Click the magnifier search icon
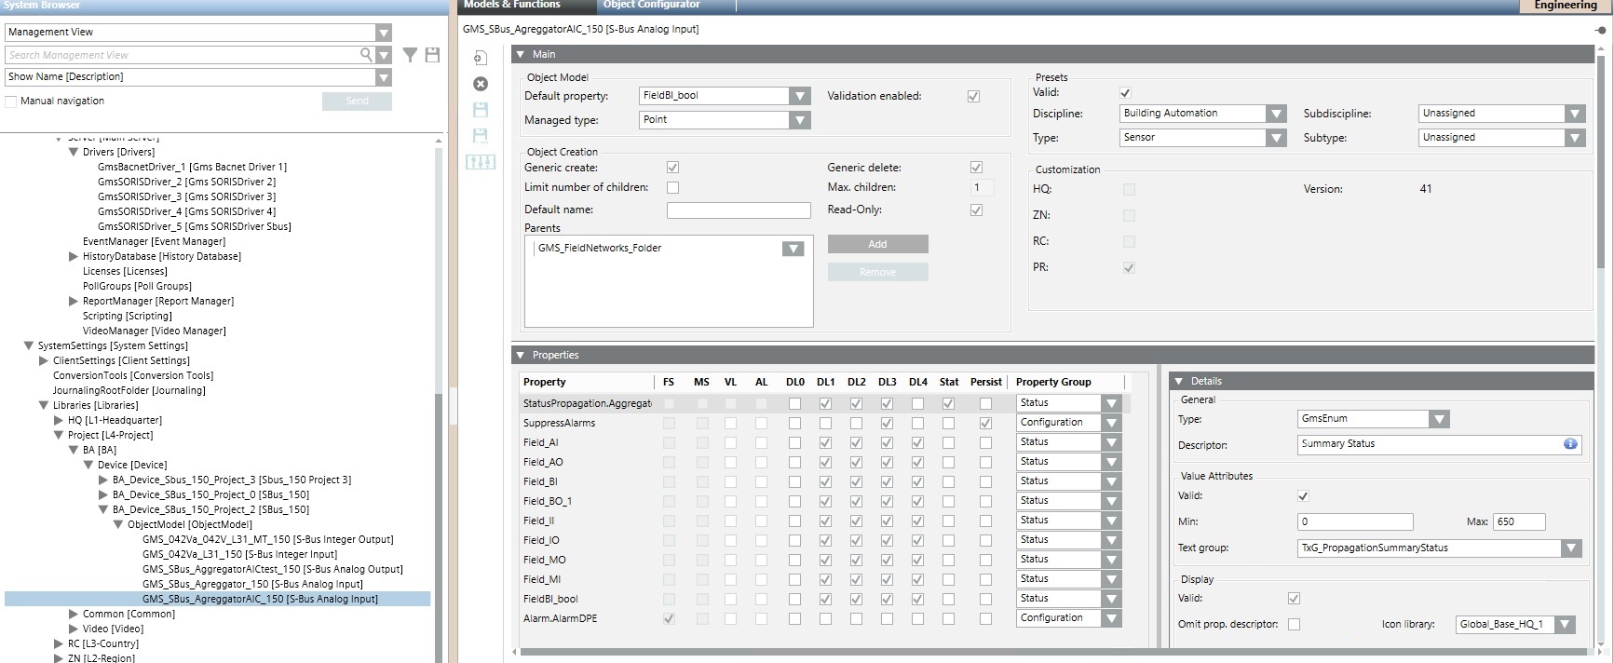The width and height of the screenshot is (1614, 663). 367,55
